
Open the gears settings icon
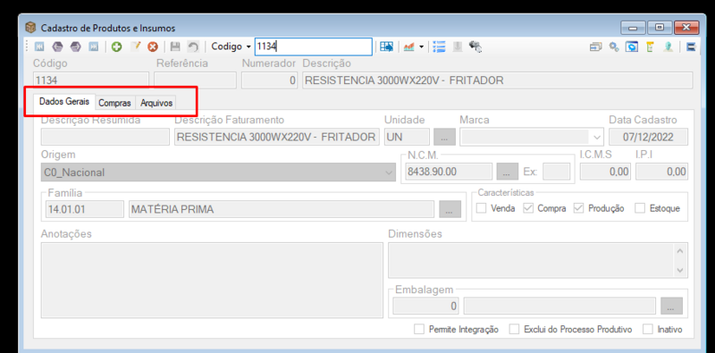click(614, 46)
